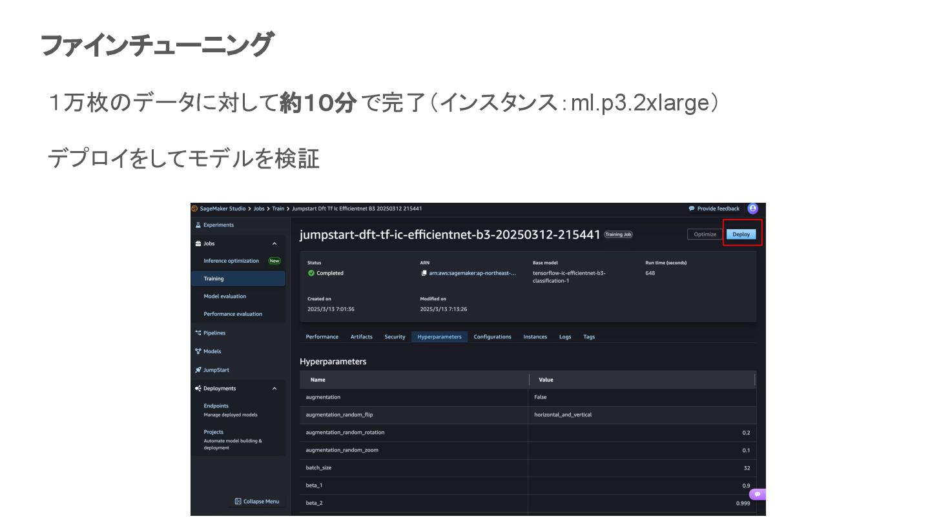Click the Collapse Menu button label
This screenshot has width=930, height=523.
[261, 502]
